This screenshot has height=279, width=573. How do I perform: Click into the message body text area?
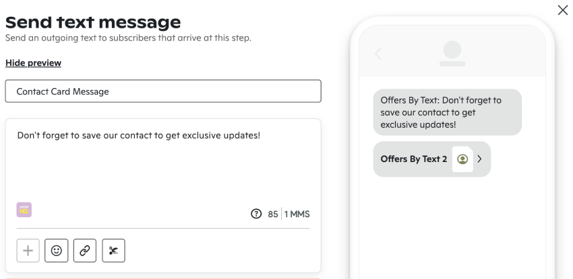coord(163,164)
